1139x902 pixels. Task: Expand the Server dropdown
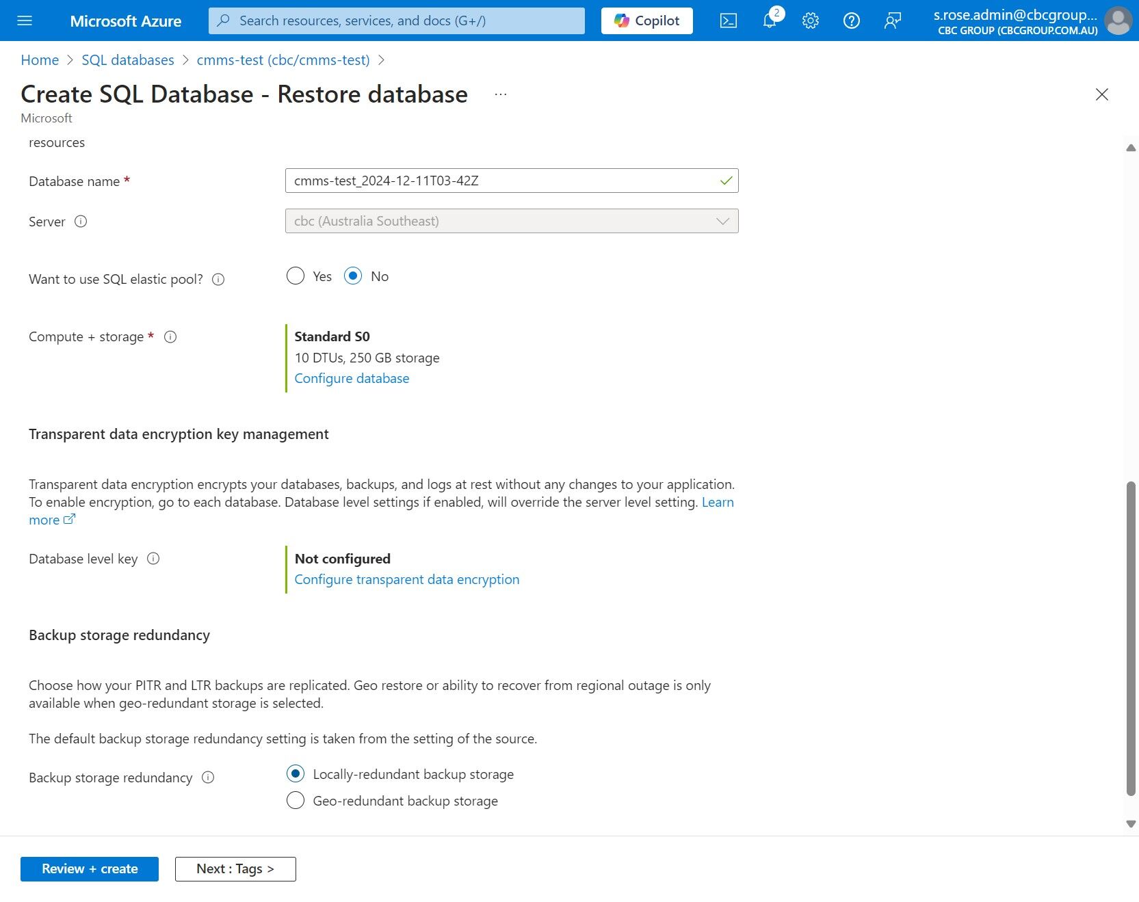[x=512, y=221]
